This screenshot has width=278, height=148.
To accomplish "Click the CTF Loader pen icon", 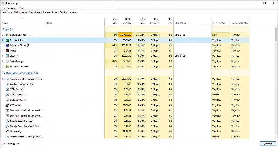I will [x=7, y=105].
